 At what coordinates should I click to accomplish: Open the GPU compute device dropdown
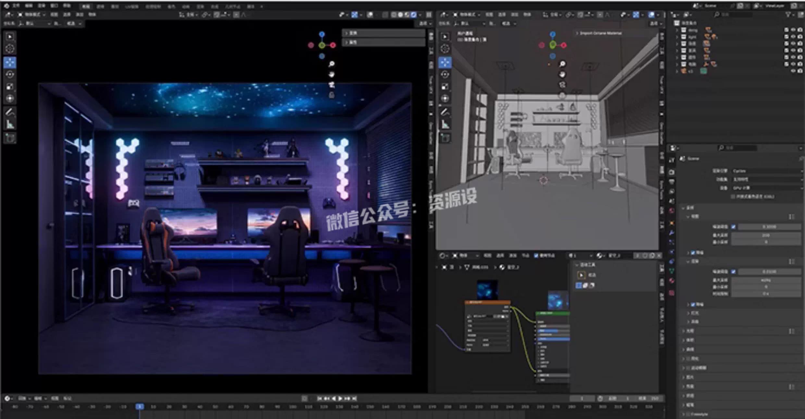767,188
